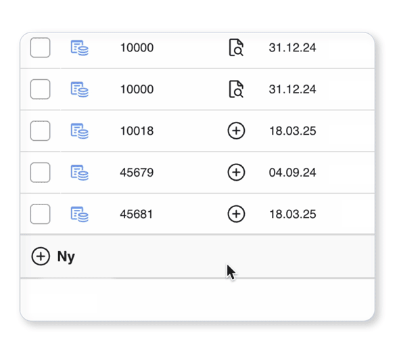
Task: Open document preview icon in second 10000 row
Action: pyautogui.click(x=236, y=89)
